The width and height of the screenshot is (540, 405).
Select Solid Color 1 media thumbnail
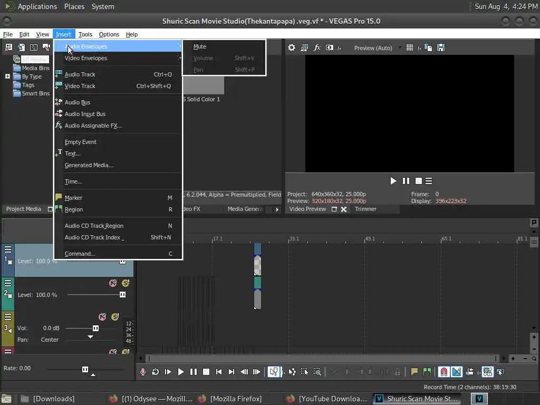point(204,85)
